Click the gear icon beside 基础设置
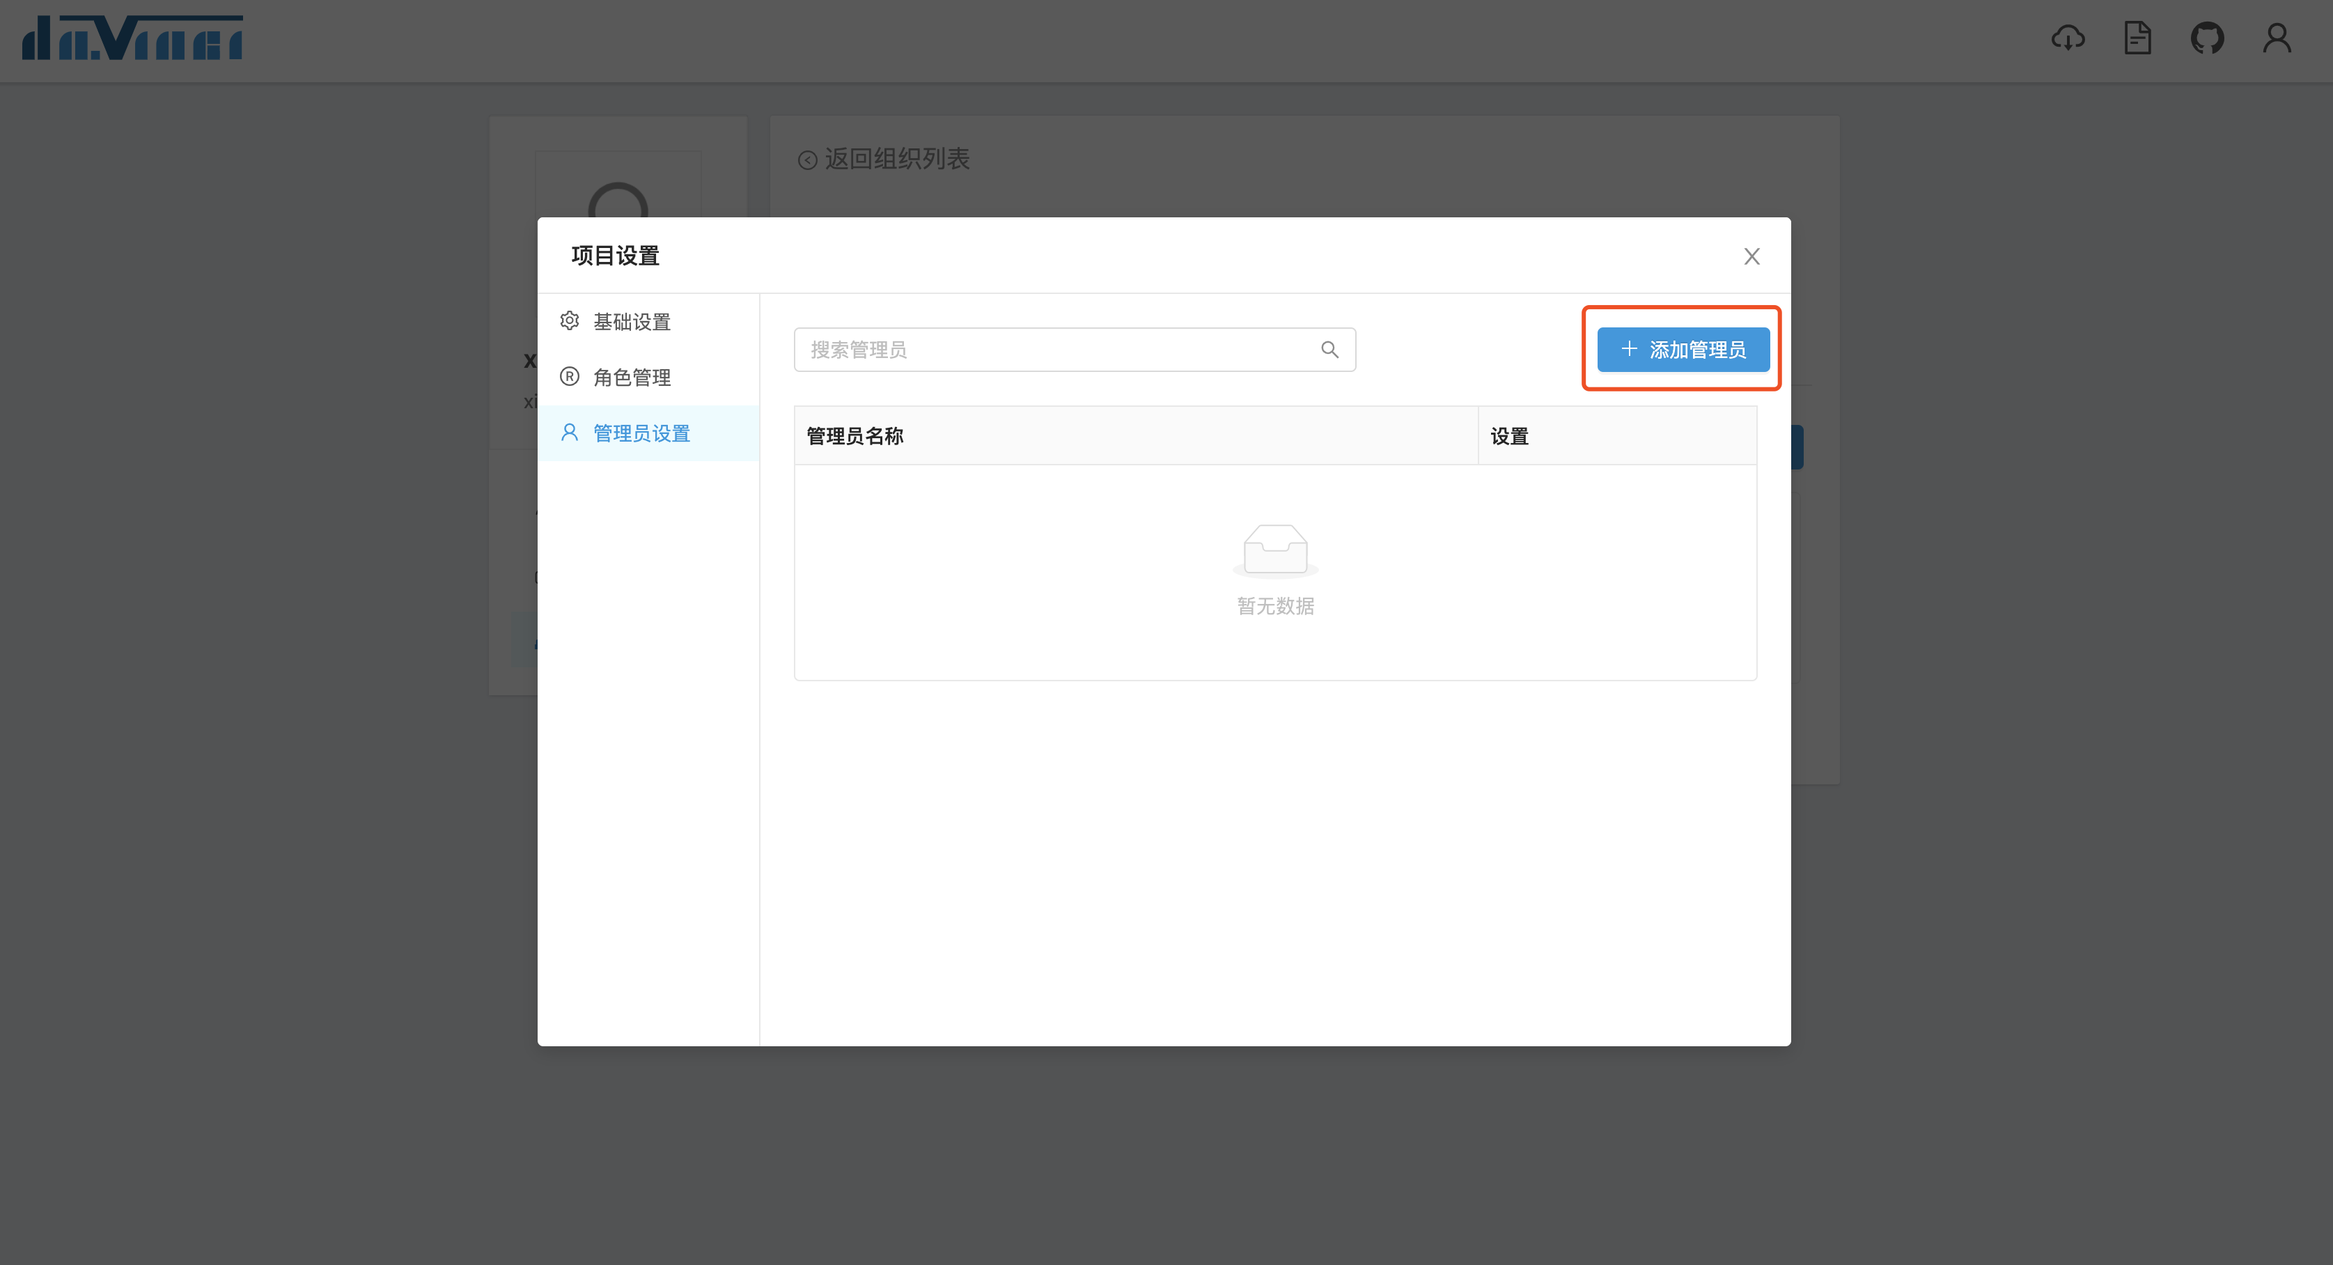The image size is (2333, 1265). [x=570, y=321]
